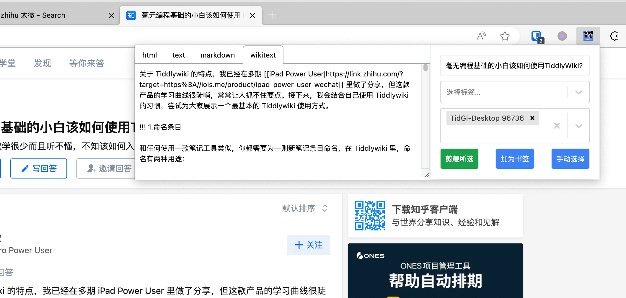Open a new browser tab
This screenshot has width=626, height=298.
pyautogui.click(x=272, y=15)
